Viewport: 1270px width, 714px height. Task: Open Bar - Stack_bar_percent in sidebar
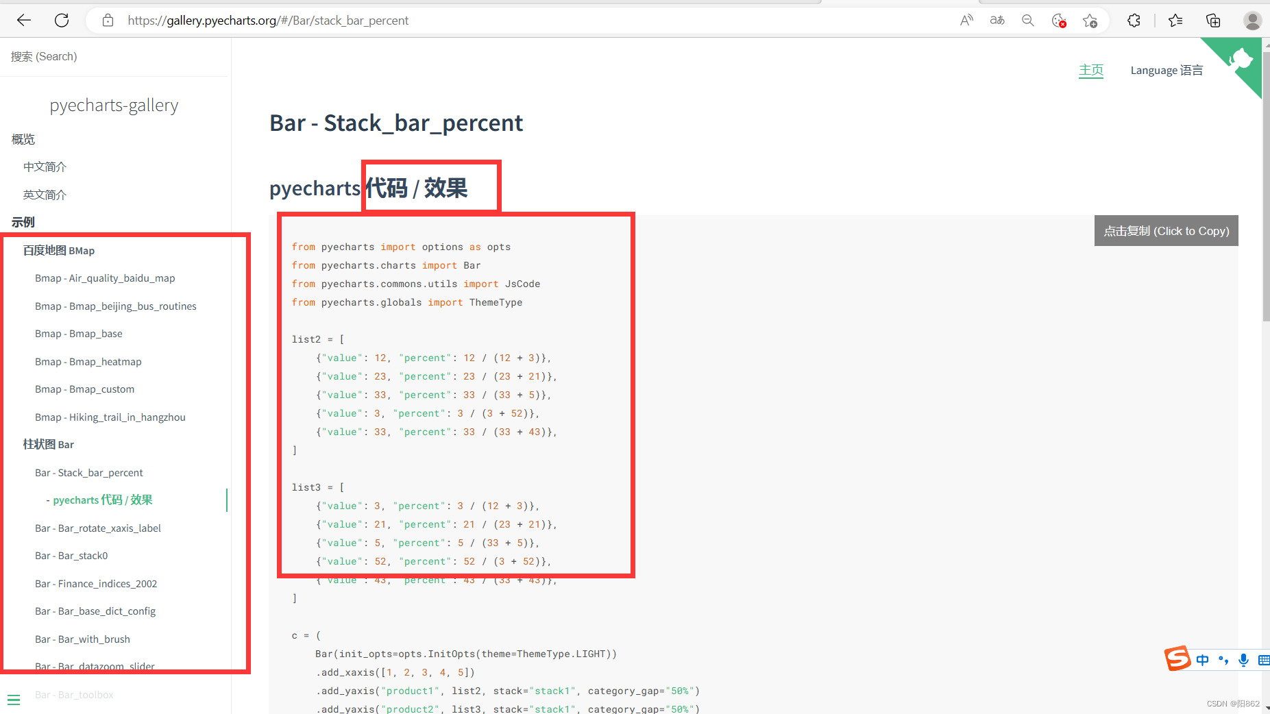[89, 473]
